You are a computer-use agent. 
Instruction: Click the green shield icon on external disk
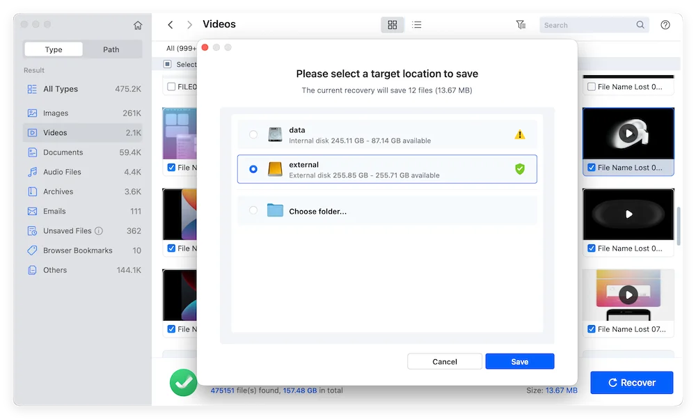coord(520,168)
